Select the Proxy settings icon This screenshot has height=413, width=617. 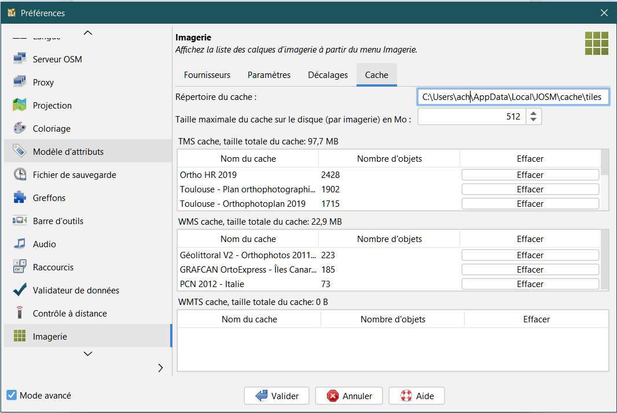20,82
